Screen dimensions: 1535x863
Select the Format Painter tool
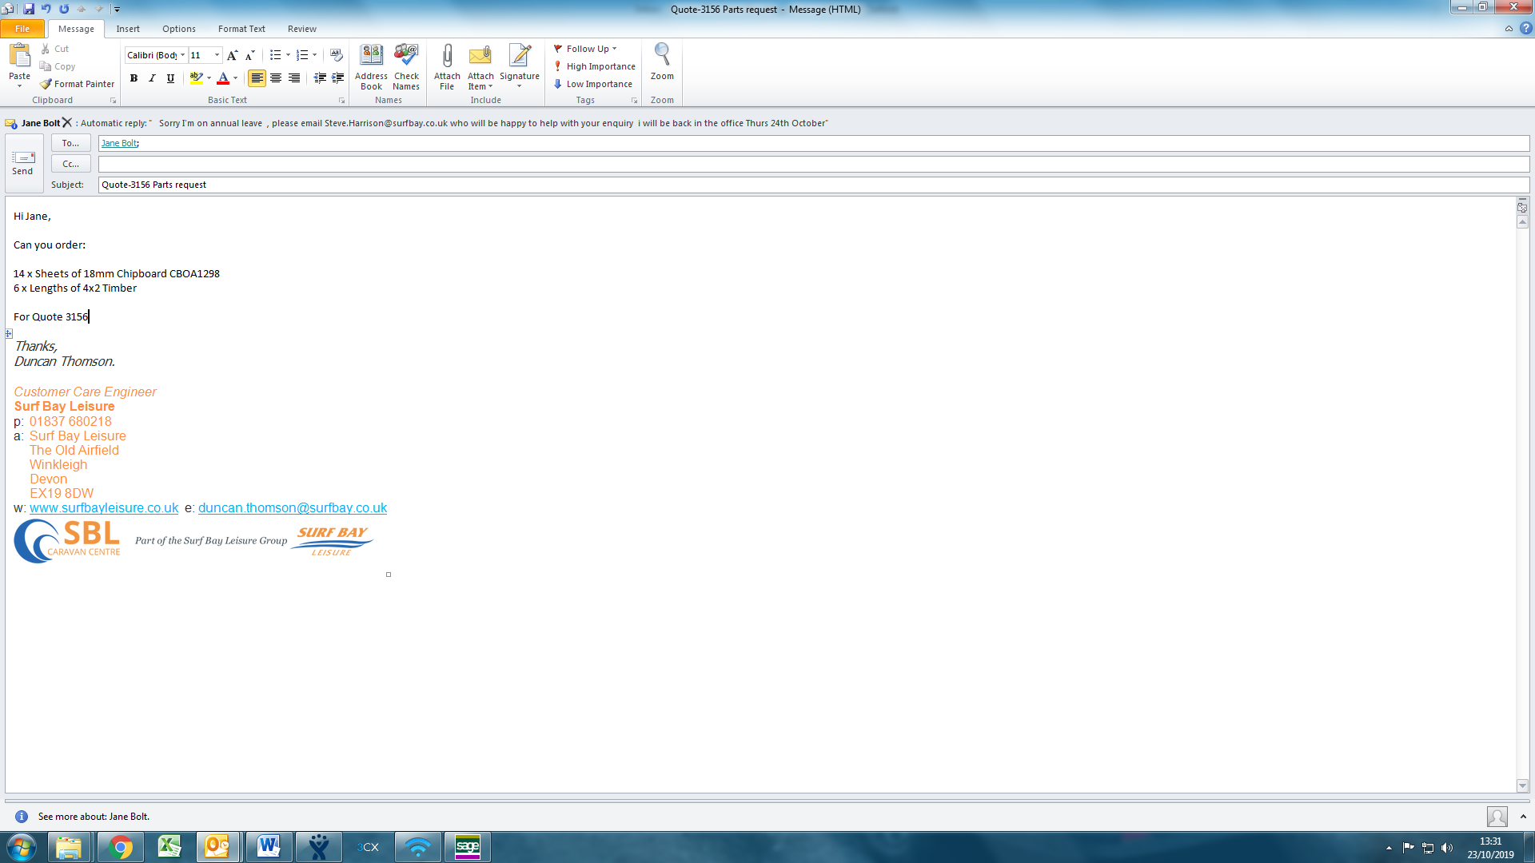78,84
